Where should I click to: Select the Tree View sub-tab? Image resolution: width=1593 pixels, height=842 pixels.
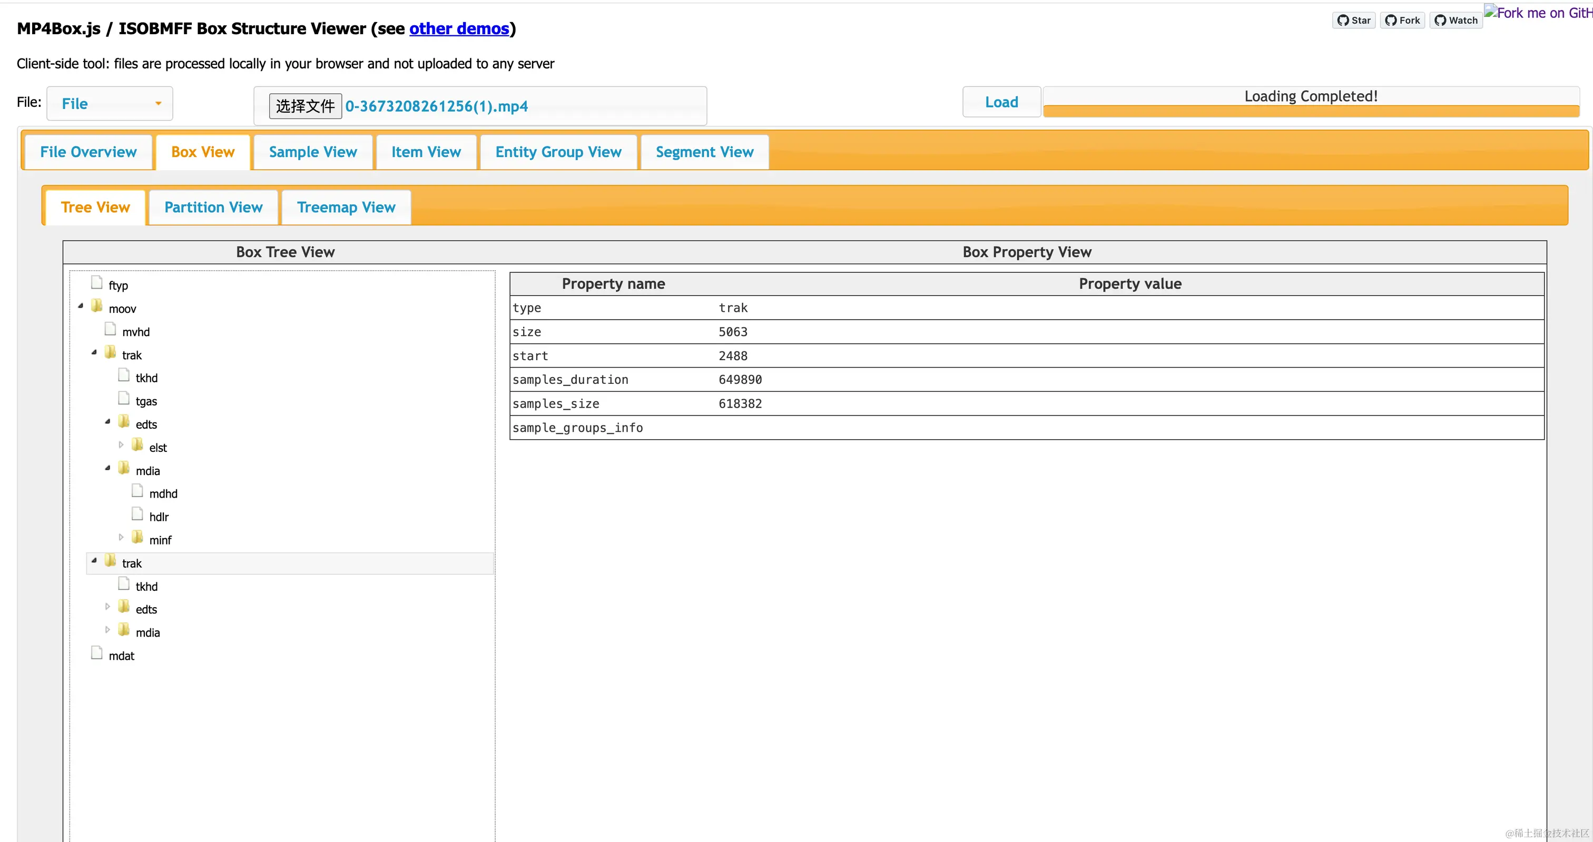(x=95, y=207)
